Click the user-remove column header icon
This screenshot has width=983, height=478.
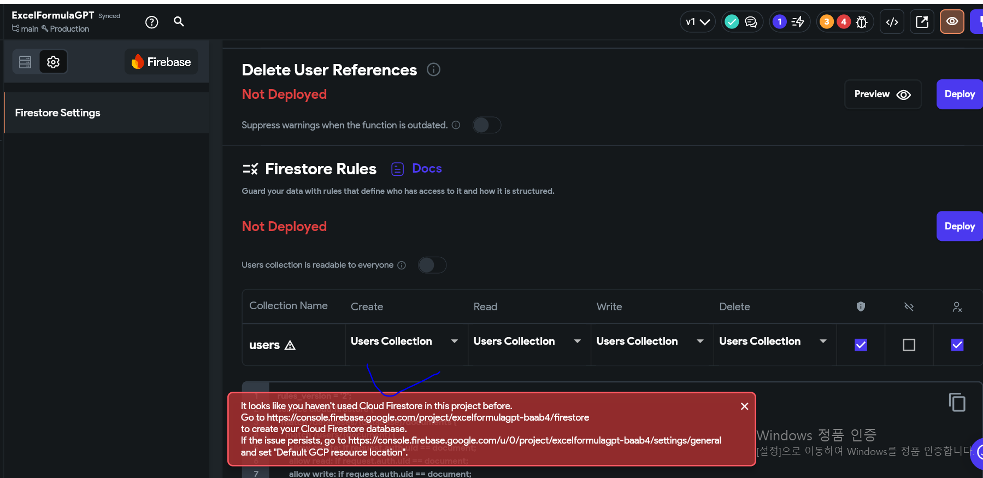(x=957, y=307)
